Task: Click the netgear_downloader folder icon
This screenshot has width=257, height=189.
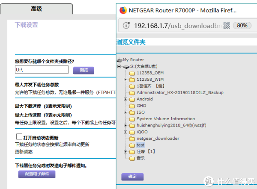Action: [x=132, y=139]
